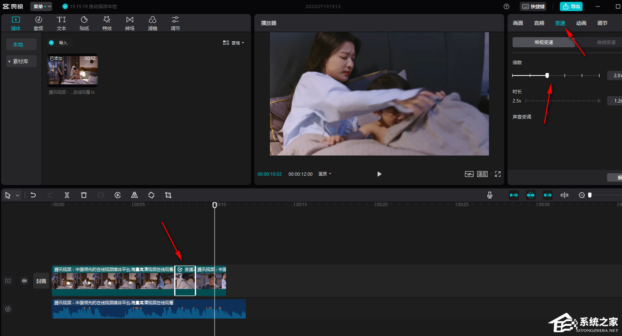Click the 适应 fit button in player

482,174
